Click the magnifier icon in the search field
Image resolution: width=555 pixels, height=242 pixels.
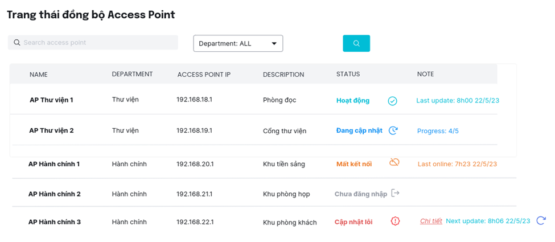(x=17, y=43)
